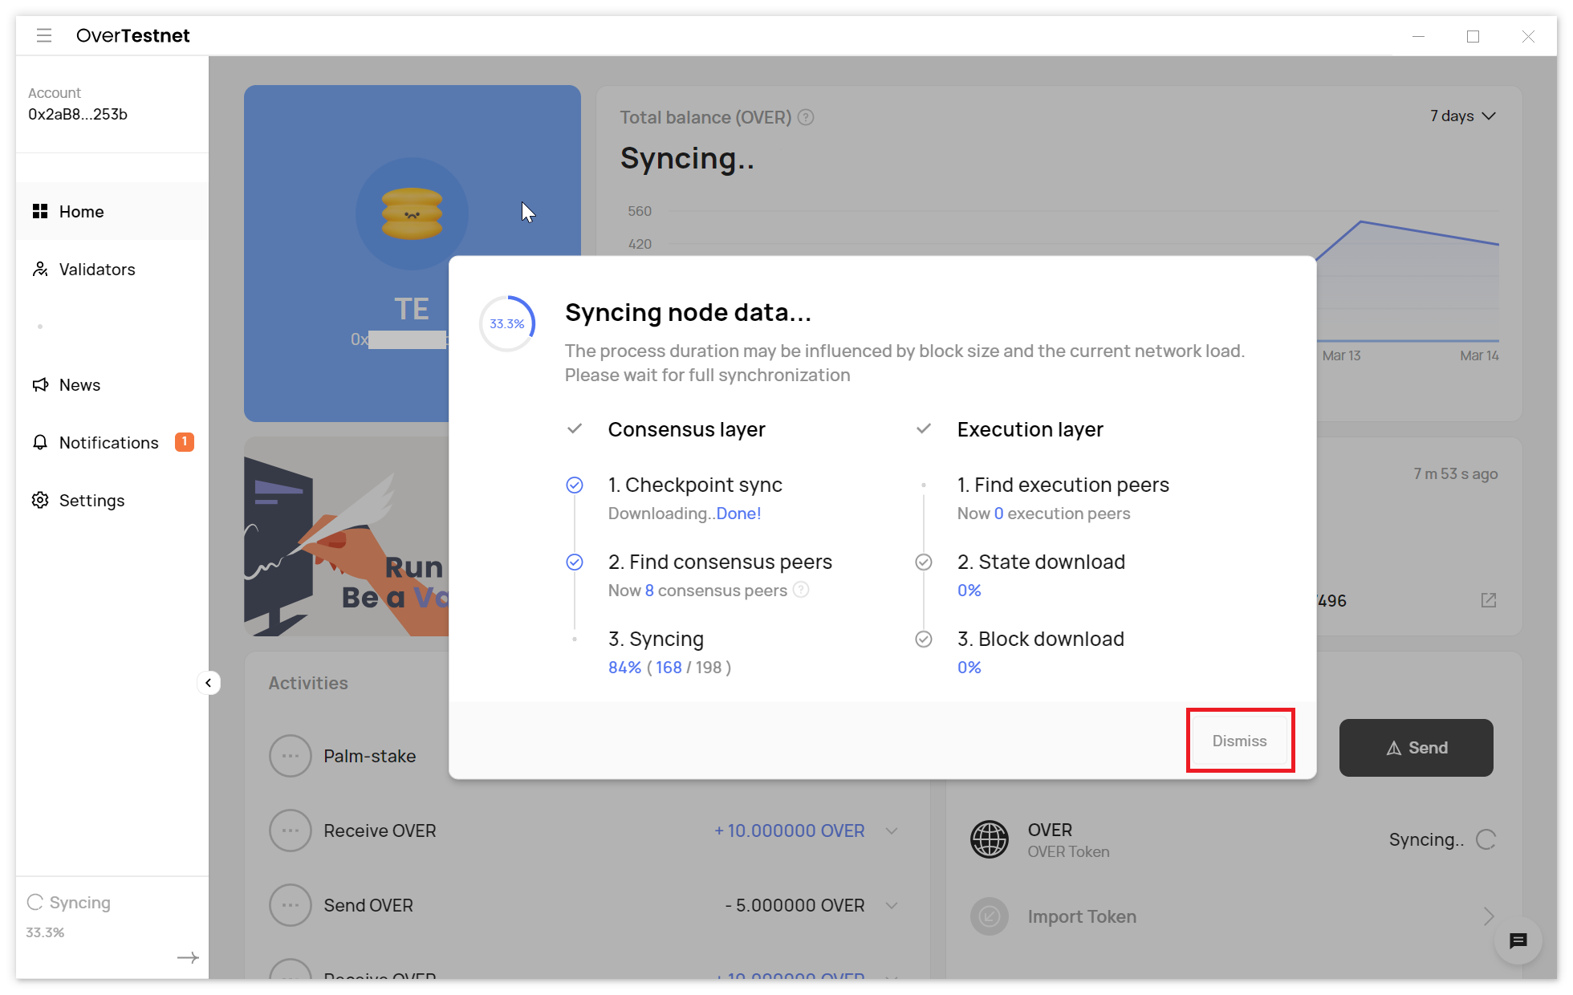Click the Total balance help icon
The height and width of the screenshot is (995, 1573).
806,117
